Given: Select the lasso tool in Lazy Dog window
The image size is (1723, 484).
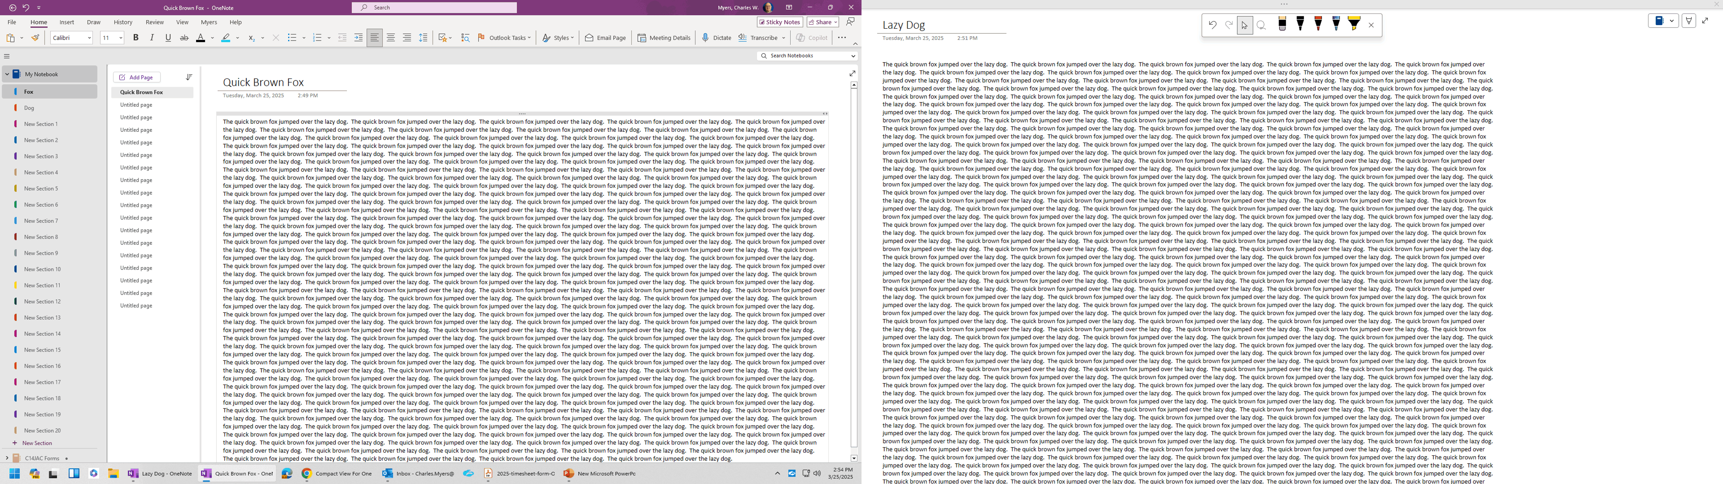Looking at the screenshot, I should click(x=1262, y=25).
